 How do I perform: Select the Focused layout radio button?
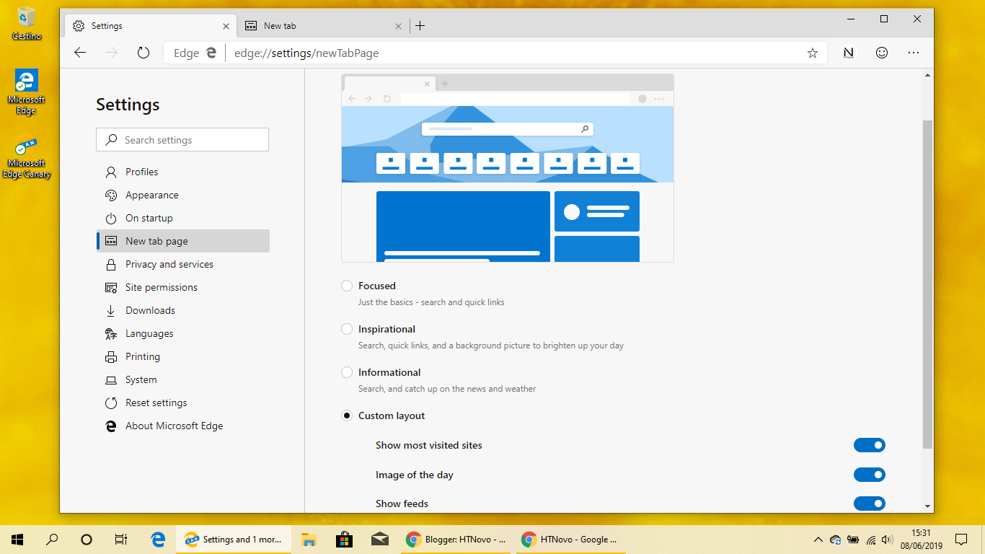point(347,286)
